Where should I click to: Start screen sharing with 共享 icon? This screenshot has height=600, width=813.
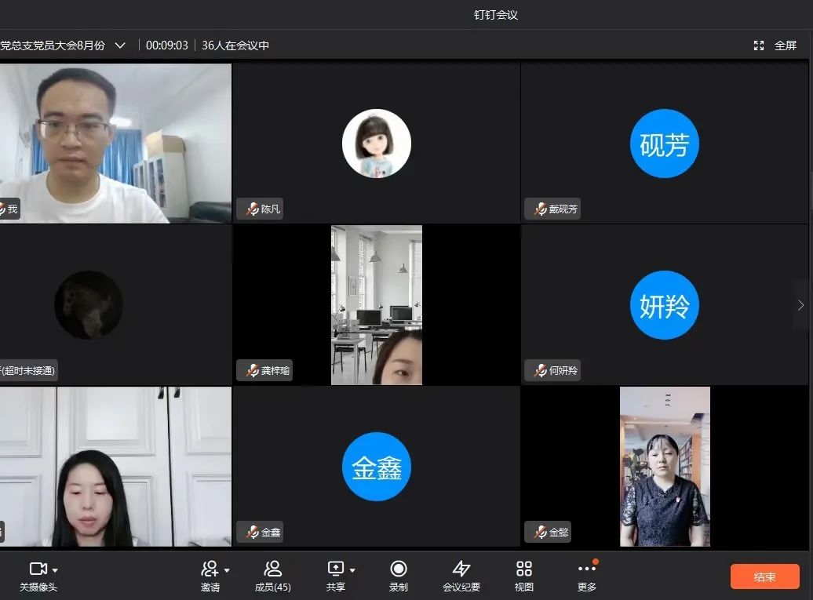[335, 569]
